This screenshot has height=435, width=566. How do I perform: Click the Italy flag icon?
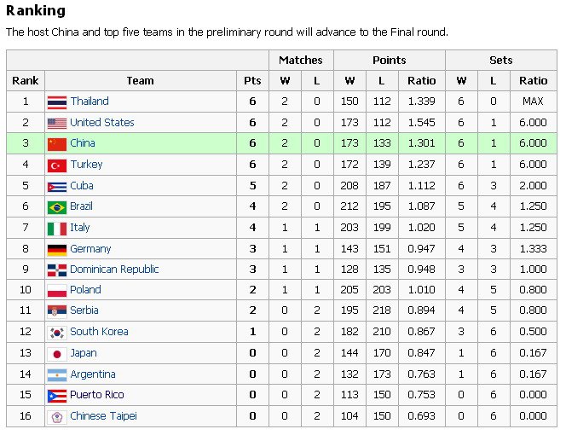click(x=57, y=229)
